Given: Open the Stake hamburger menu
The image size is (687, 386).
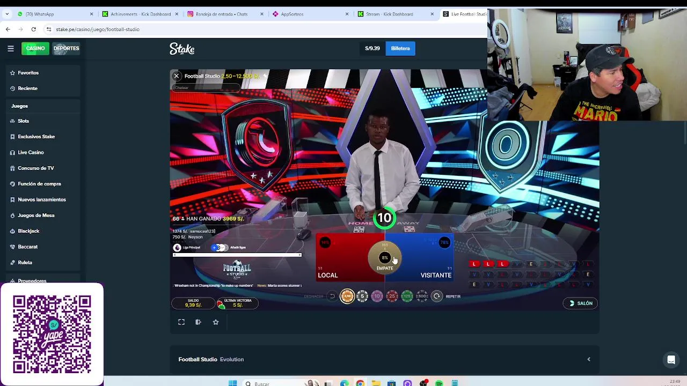Looking at the screenshot, I should [10, 48].
